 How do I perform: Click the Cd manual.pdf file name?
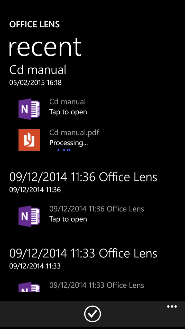click(74, 133)
